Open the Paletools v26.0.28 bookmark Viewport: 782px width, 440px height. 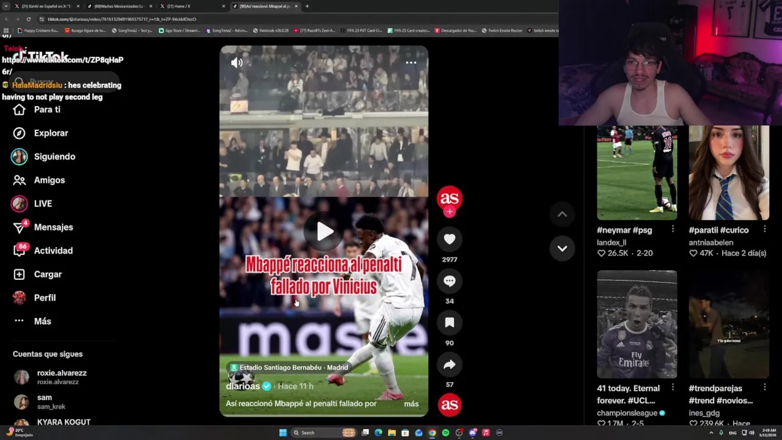[271, 31]
